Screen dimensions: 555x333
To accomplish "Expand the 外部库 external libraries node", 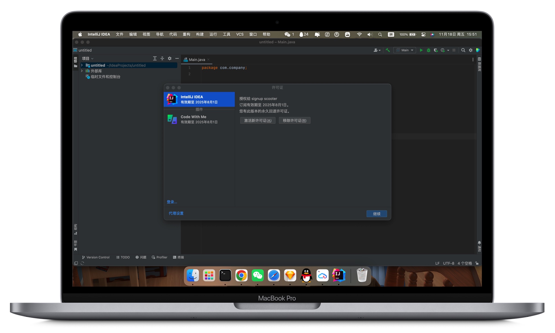I will [x=82, y=71].
